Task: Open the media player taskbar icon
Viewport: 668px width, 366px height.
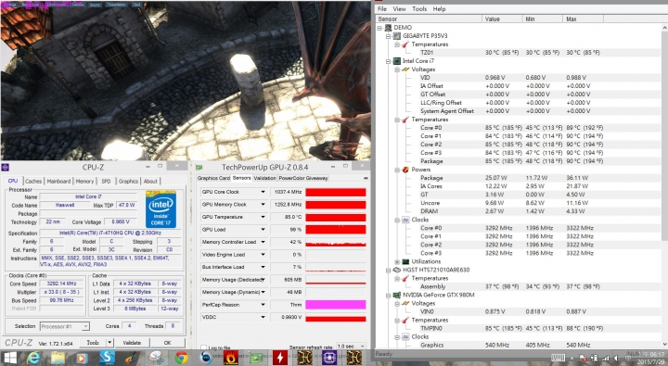Action: point(82,358)
